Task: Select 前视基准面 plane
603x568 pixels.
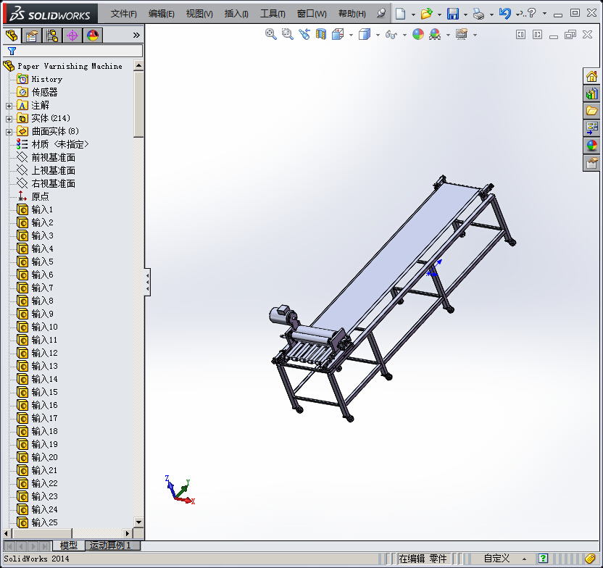Action: [46, 157]
